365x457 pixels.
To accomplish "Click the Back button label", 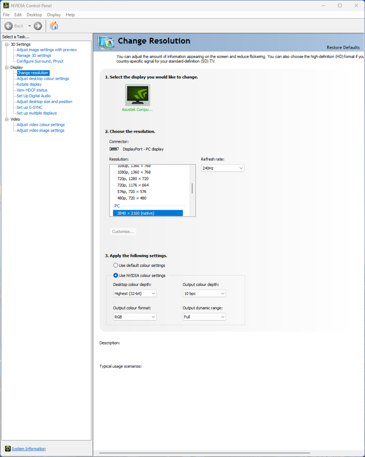I will 19,26.
